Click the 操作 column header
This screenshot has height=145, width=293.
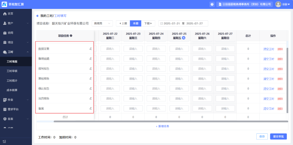pos(273,36)
